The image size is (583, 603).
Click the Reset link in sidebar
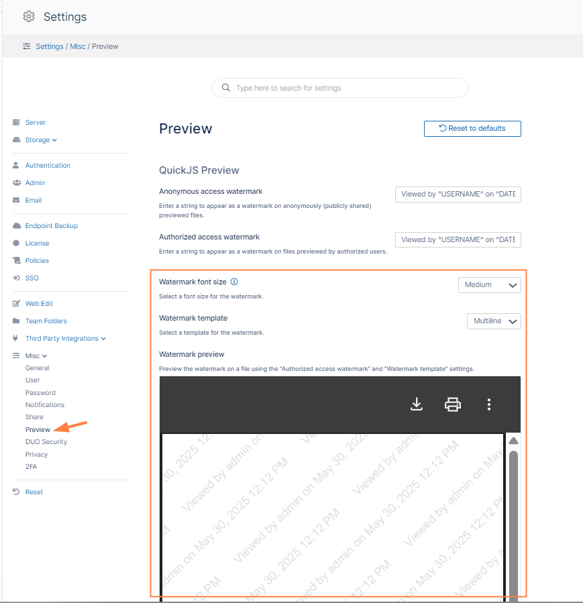[x=34, y=492]
